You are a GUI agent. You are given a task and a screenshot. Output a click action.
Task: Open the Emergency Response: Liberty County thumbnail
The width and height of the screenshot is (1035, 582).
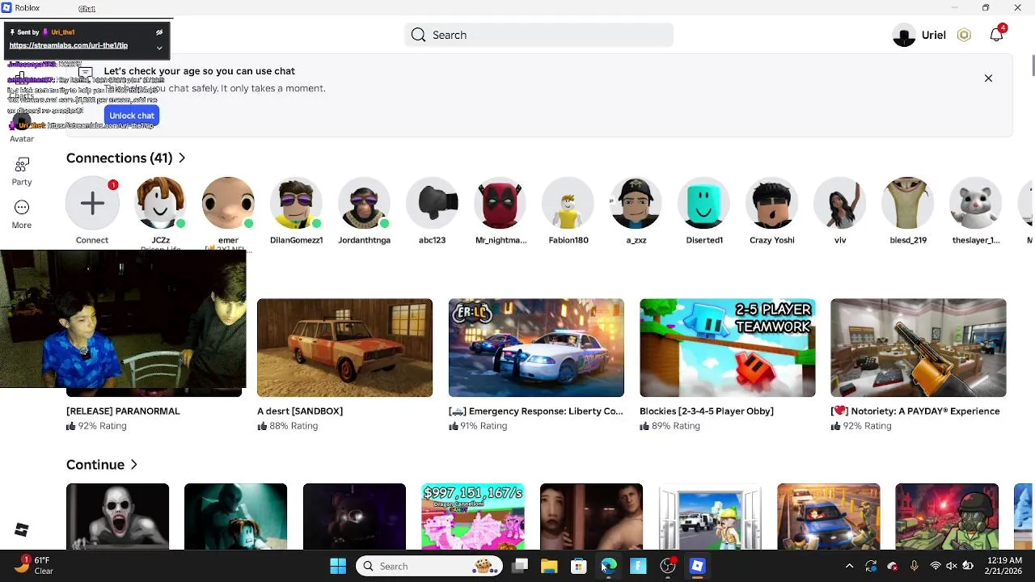pyautogui.click(x=536, y=348)
